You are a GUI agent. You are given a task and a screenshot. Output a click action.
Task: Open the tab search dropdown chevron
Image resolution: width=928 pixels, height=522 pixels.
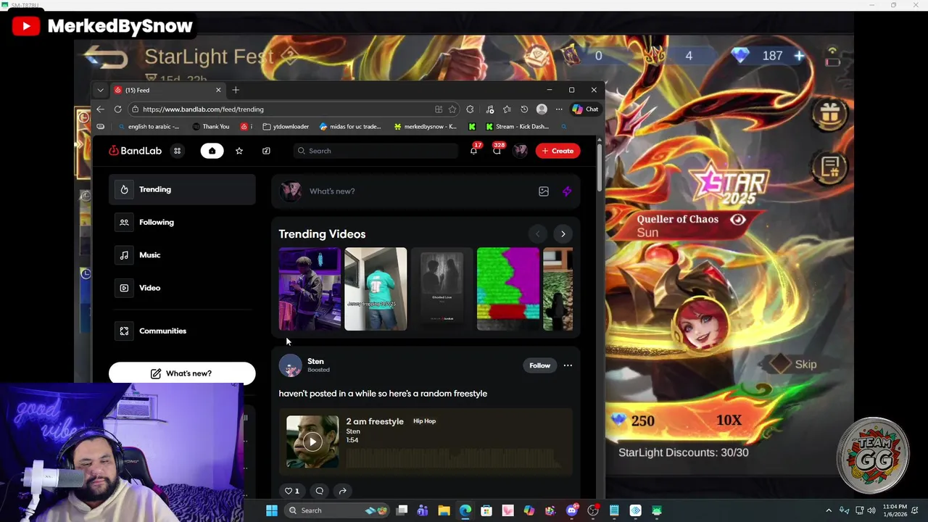click(101, 90)
